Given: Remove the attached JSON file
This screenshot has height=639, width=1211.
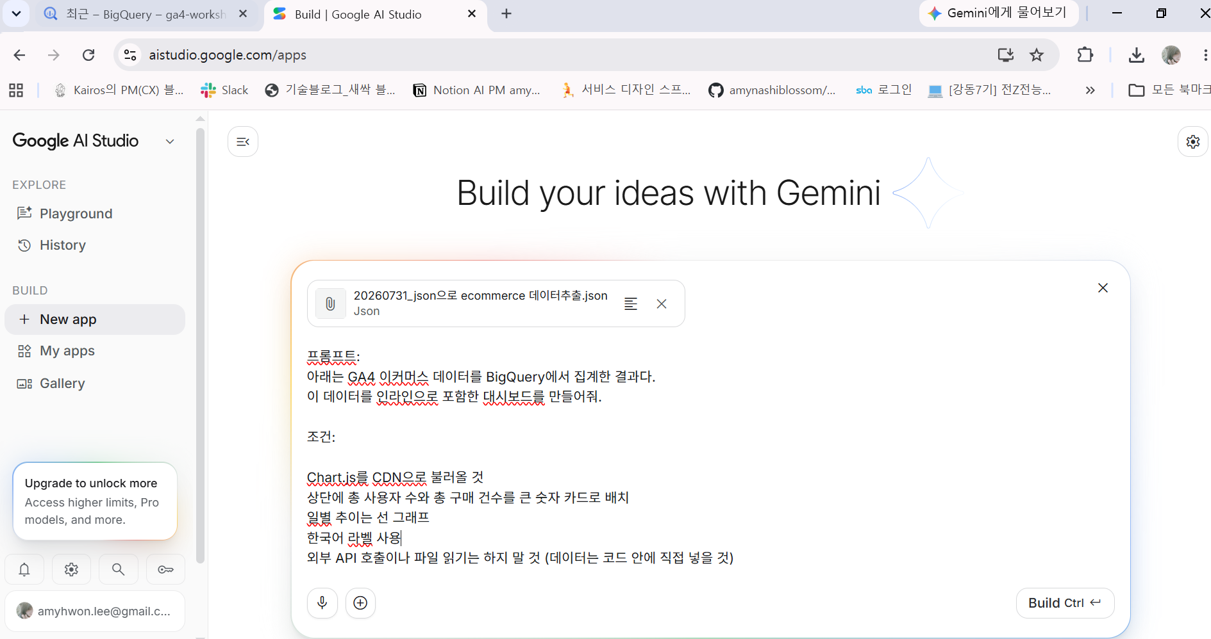Looking at the screenshot, I should 662,304.
